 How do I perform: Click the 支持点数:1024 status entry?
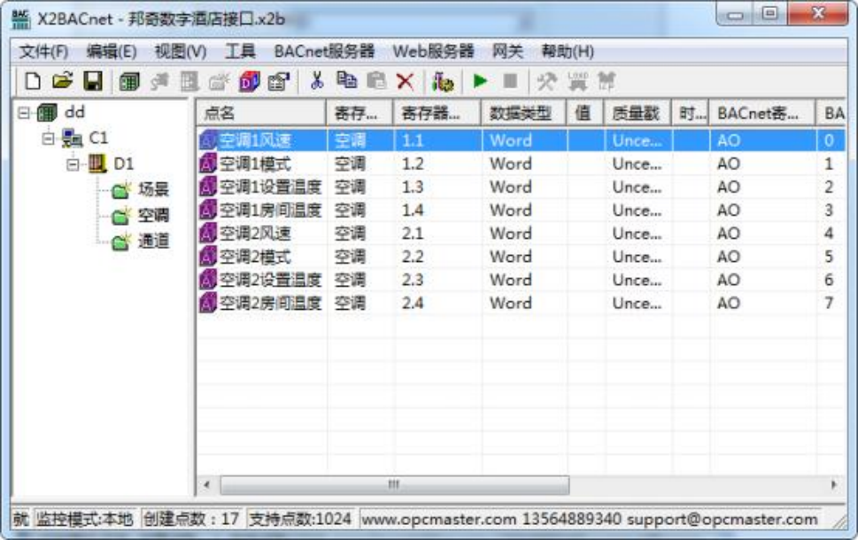[x=300, y=518]
